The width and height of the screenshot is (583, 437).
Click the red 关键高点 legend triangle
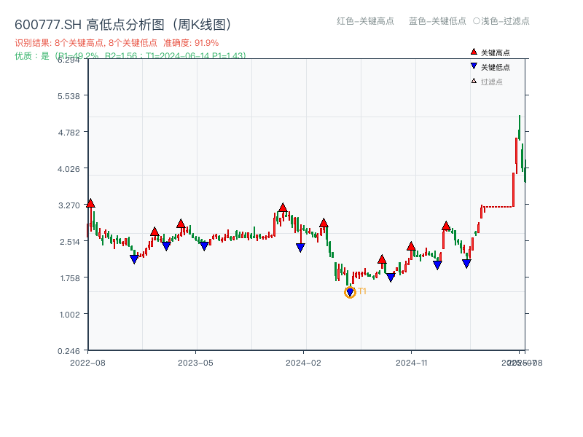[x=474, y=52]
